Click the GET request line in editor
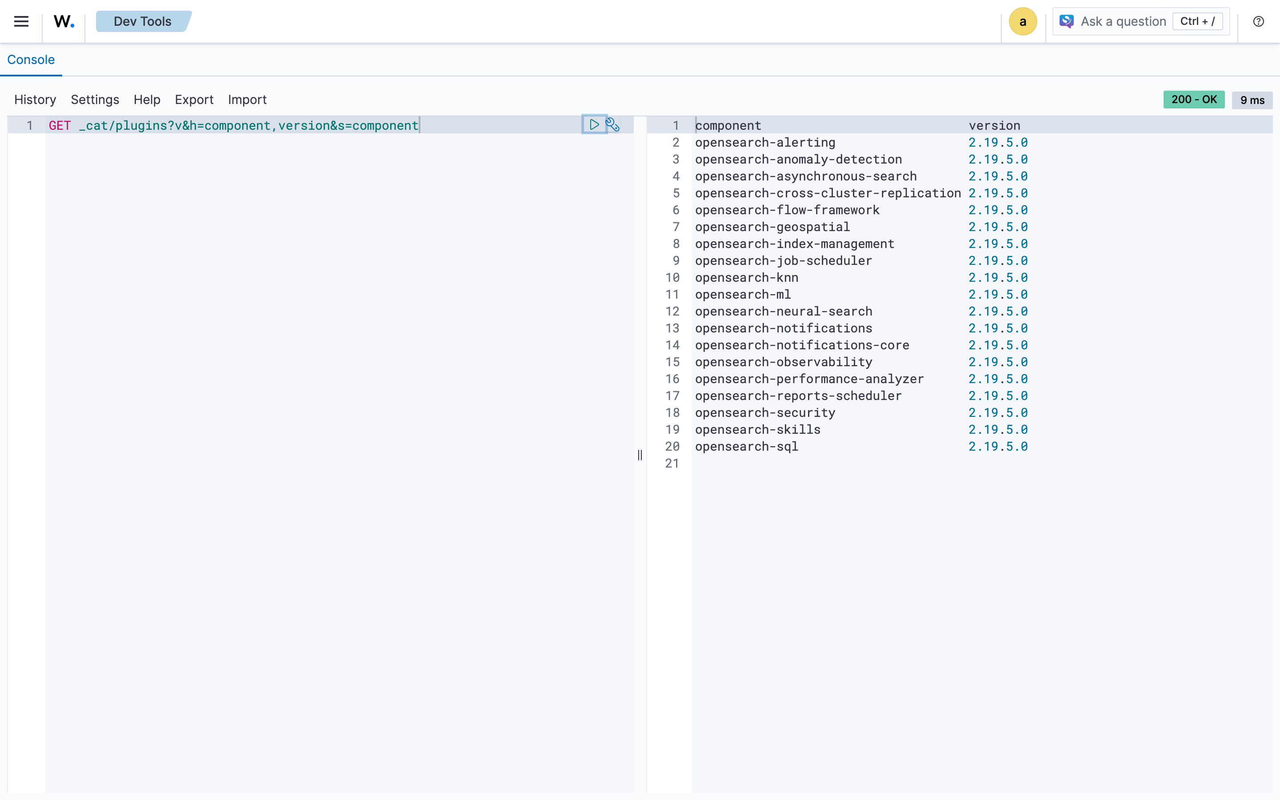The image size is (1280, 800). pyautogui.click(x=233, y=125)
